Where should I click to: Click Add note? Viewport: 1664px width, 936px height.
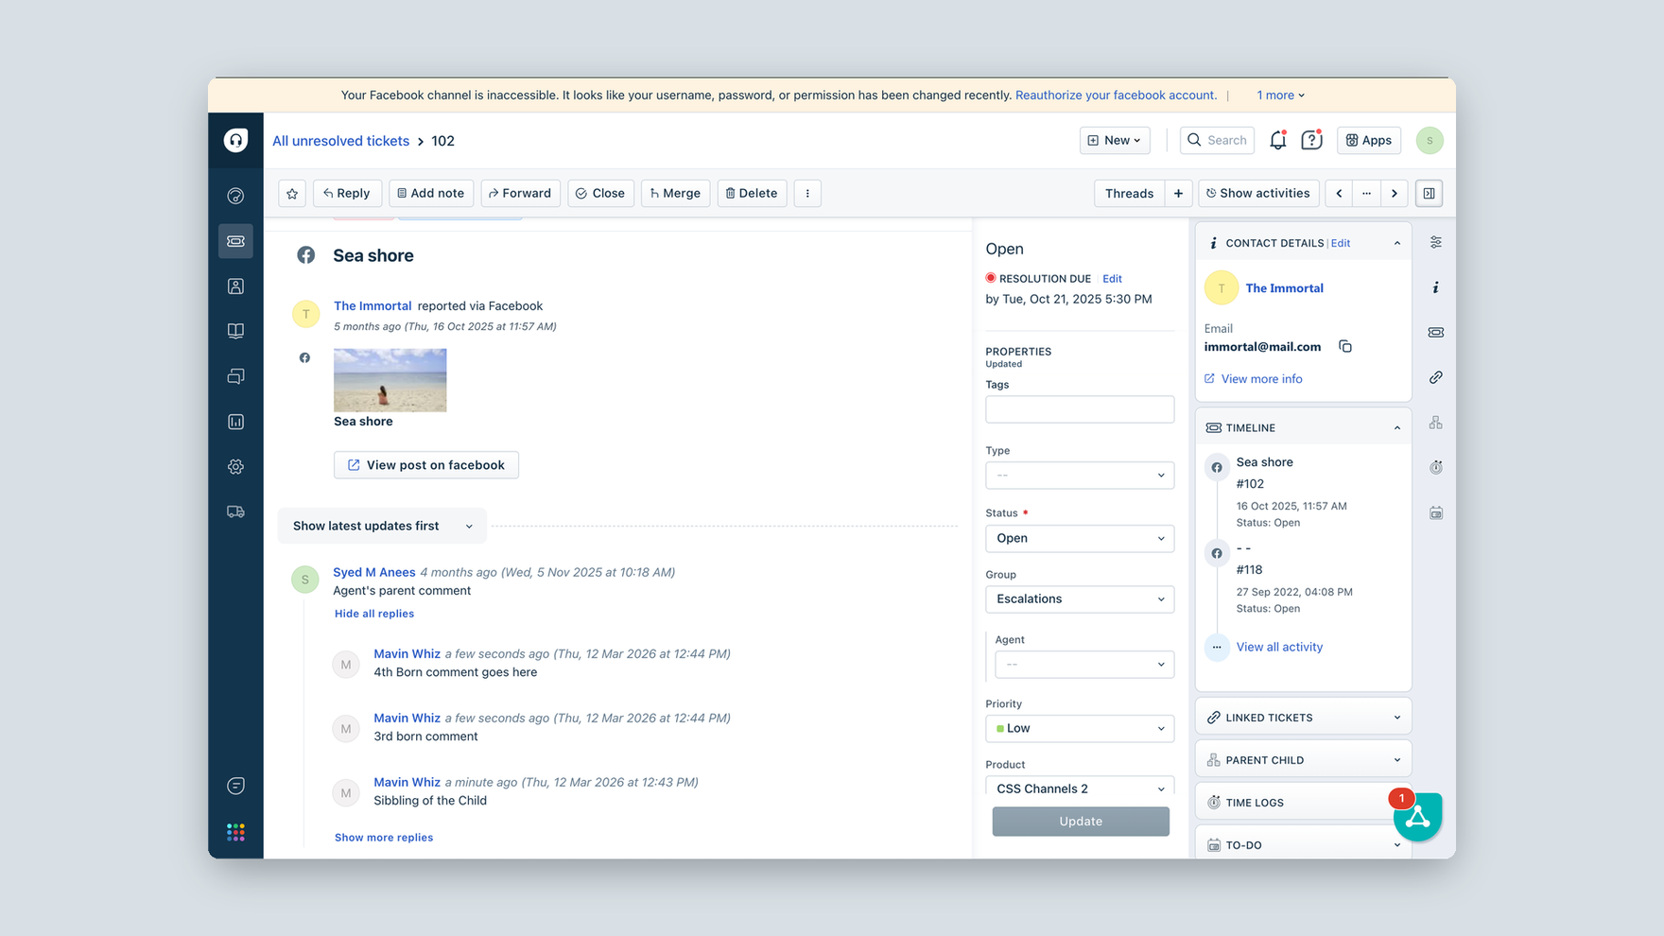coord(430,193)
